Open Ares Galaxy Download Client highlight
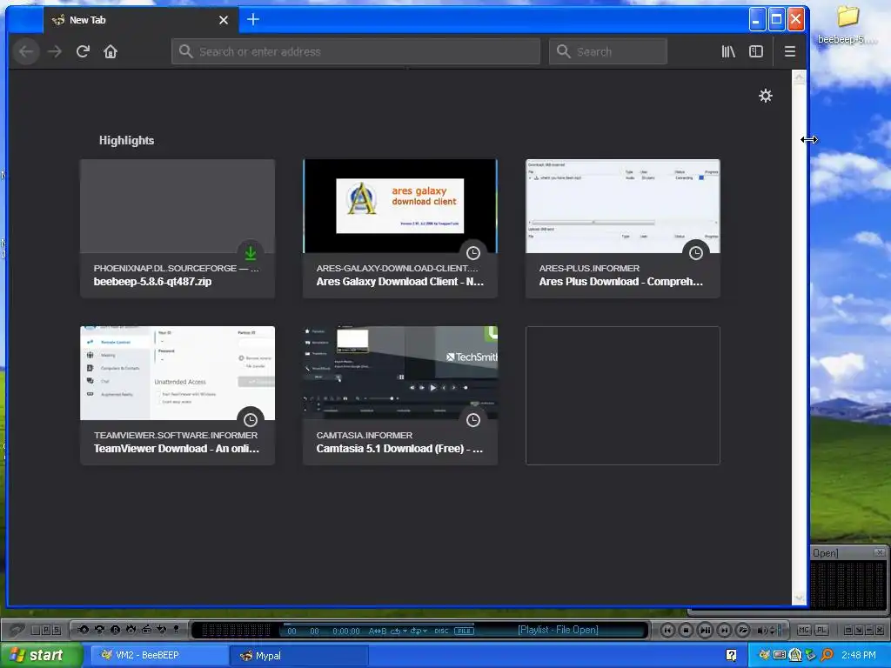Screen dimensions: 891x668 pos(400,229)
